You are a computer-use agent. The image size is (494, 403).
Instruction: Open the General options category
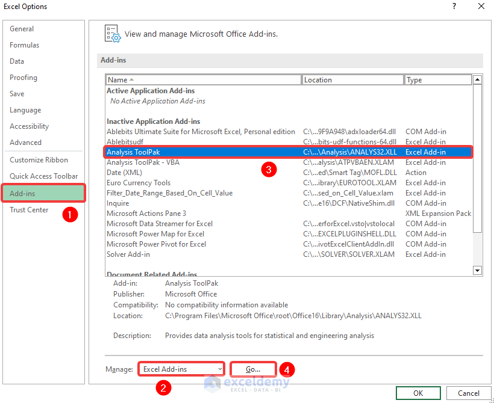[x=22, y=29]
